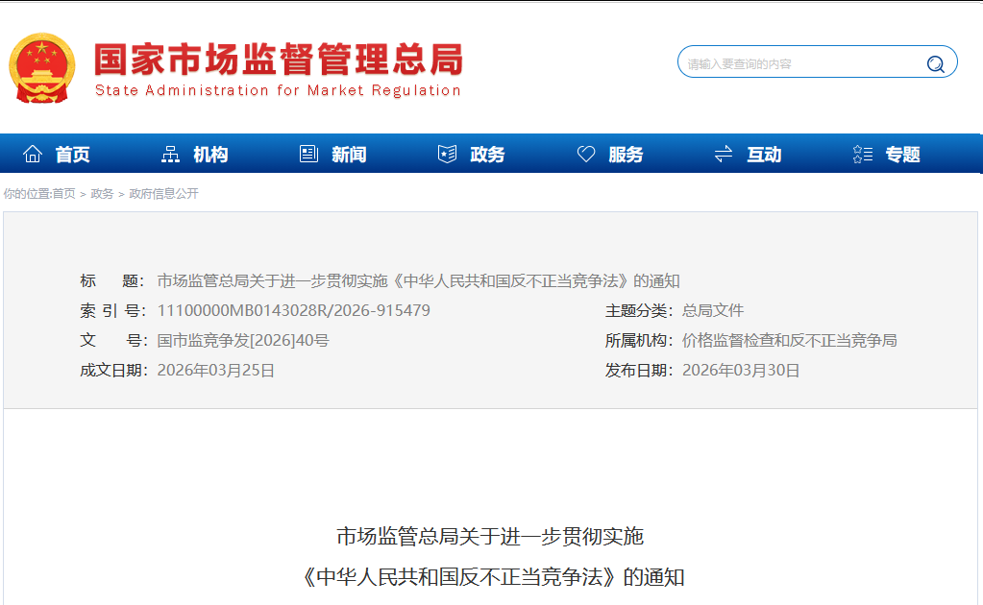Open the 服务 navigation menu item
Screen dimensions: 983x605
[x=626, y=155]
